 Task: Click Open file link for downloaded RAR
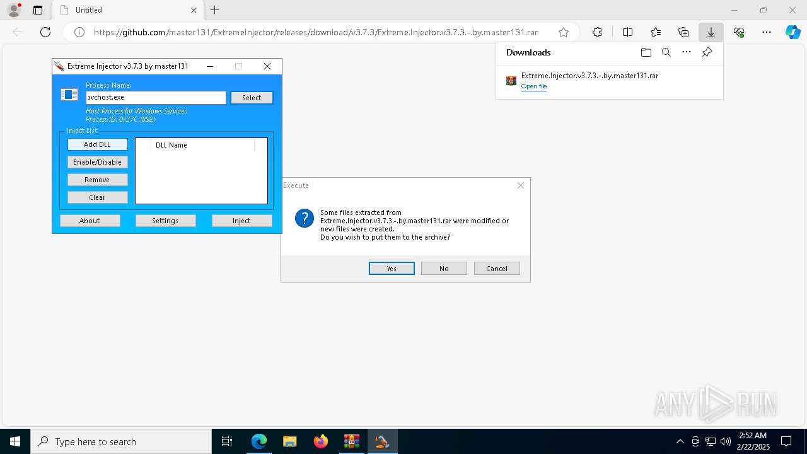(534, 86)
